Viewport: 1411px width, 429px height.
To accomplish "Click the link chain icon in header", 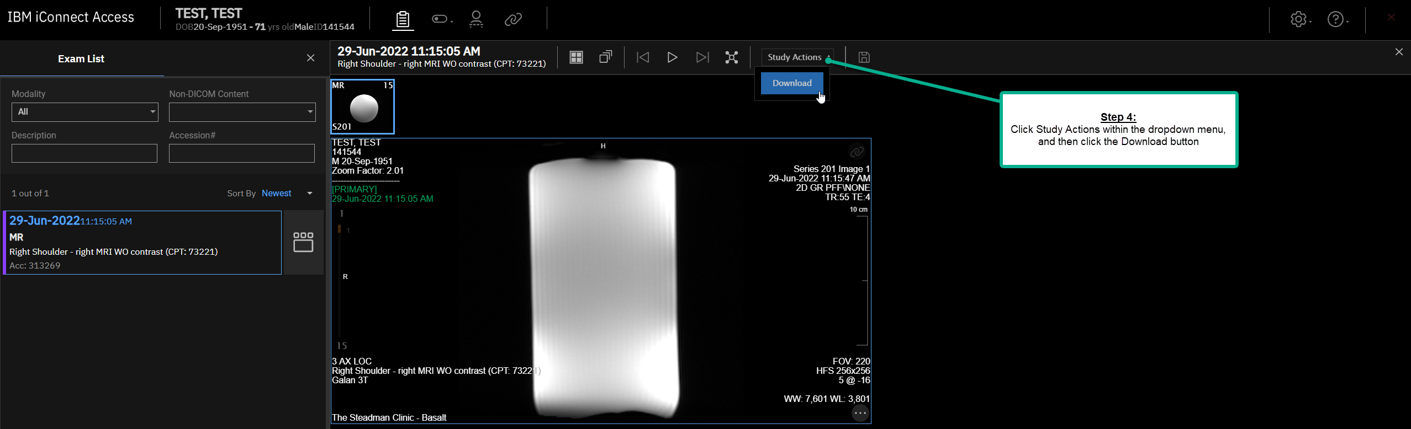I will coord(513,19).
